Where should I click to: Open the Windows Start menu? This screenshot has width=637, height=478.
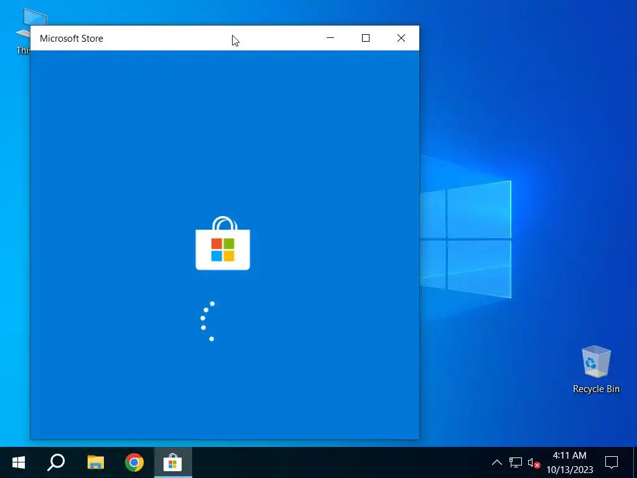coord(19,462)
